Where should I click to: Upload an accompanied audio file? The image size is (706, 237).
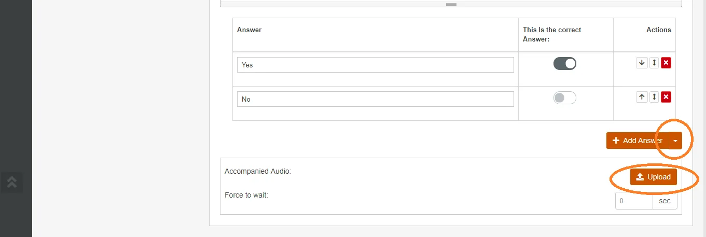(x=654, y=177)
